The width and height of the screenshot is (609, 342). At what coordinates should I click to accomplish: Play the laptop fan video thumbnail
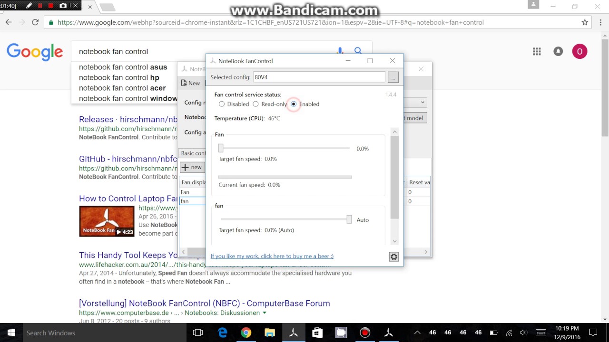[107, 221]
